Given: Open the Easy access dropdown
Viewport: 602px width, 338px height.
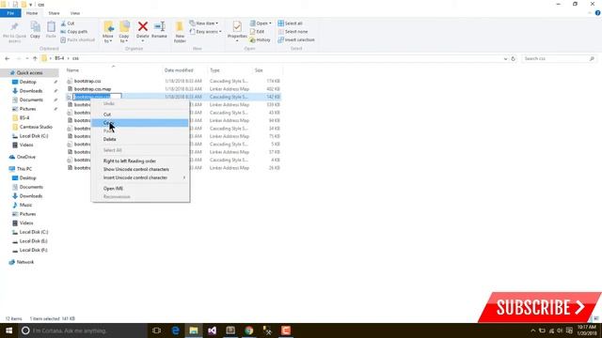Looking at the screenshot, I should [205, 31].
